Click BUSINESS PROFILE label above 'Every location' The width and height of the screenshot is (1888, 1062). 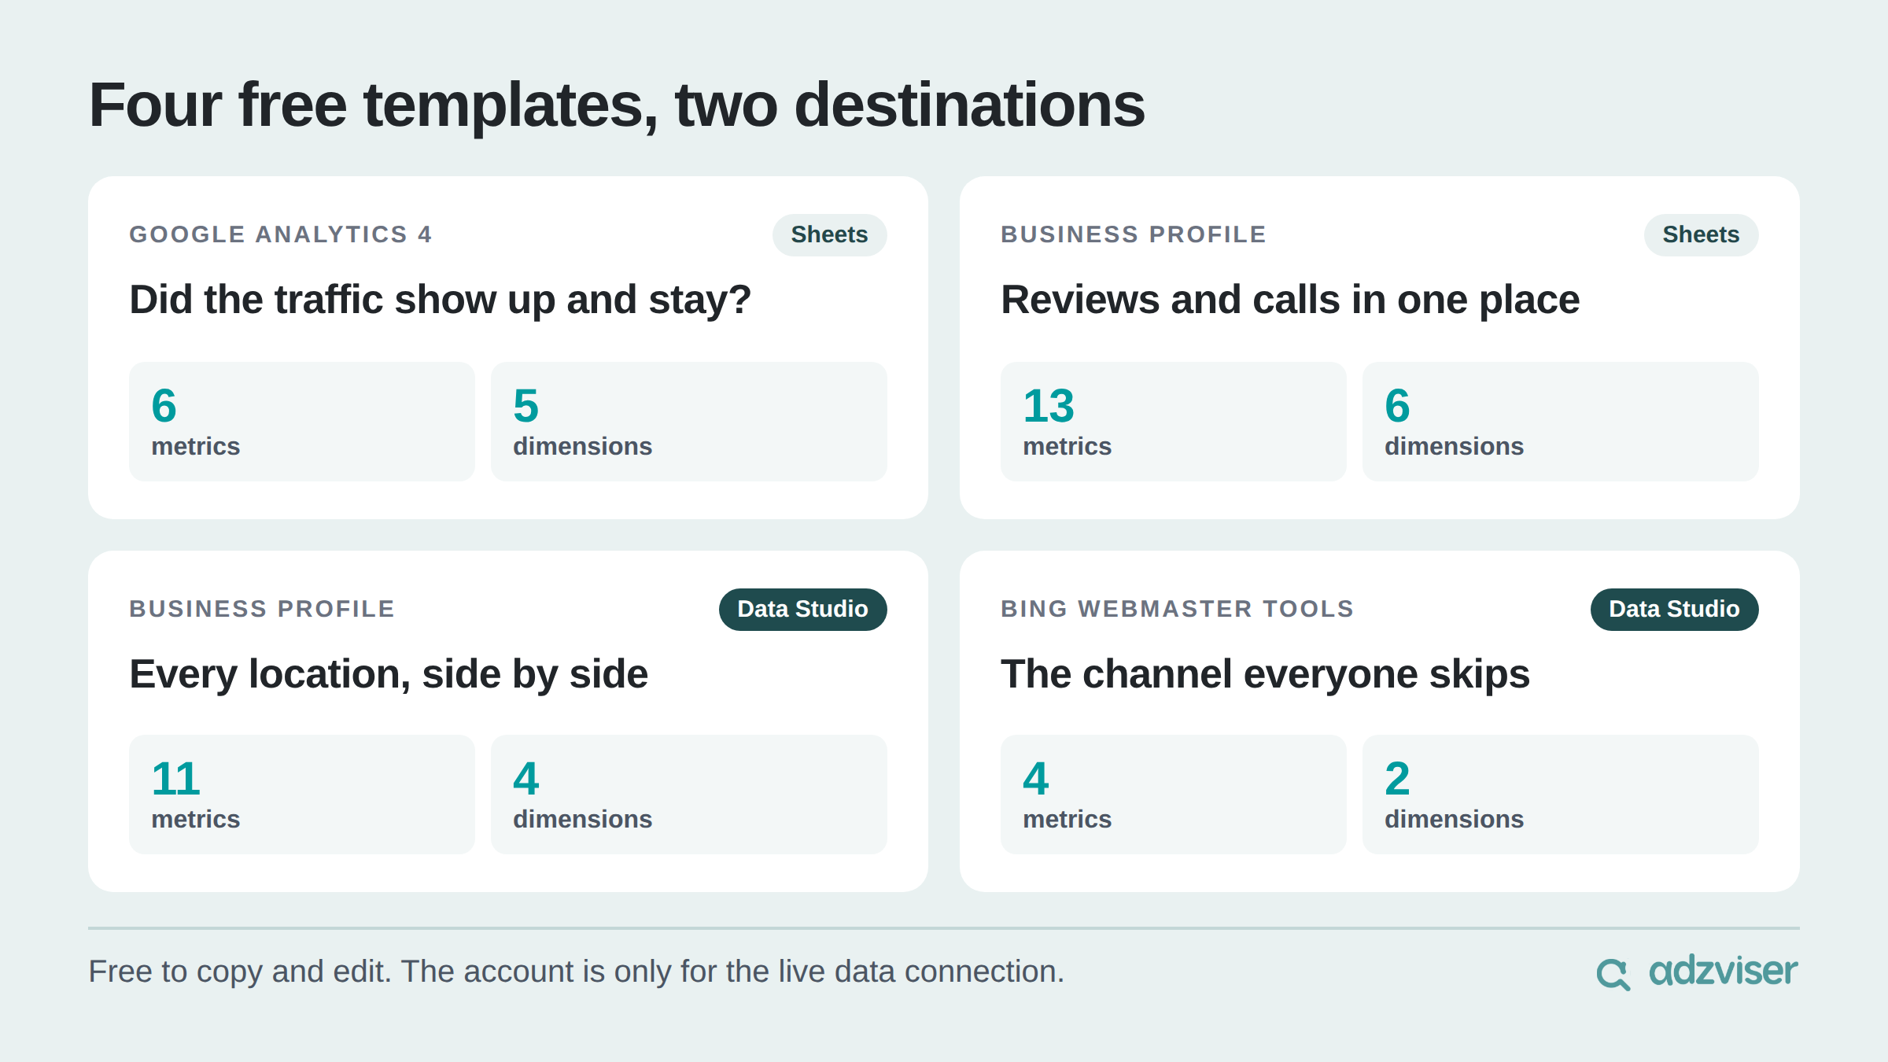click(262, 609)
